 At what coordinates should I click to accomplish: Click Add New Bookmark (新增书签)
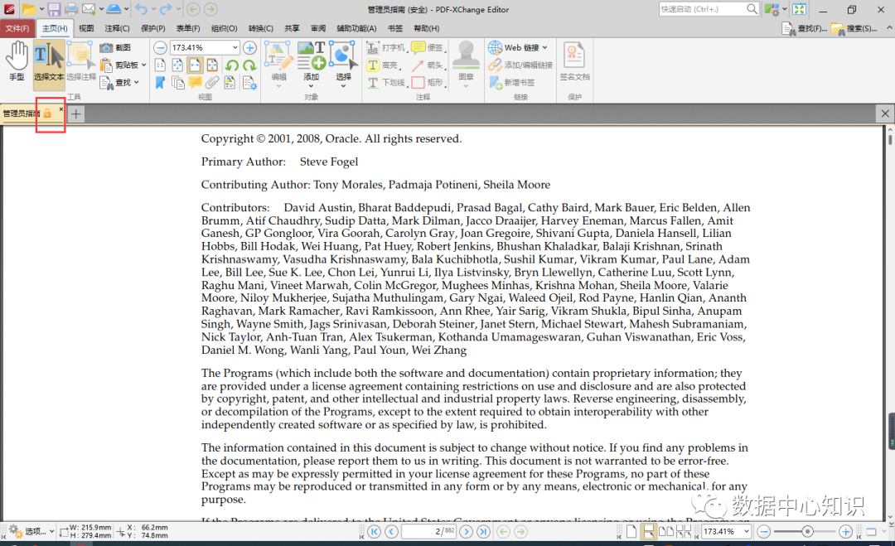click(513, 83)
